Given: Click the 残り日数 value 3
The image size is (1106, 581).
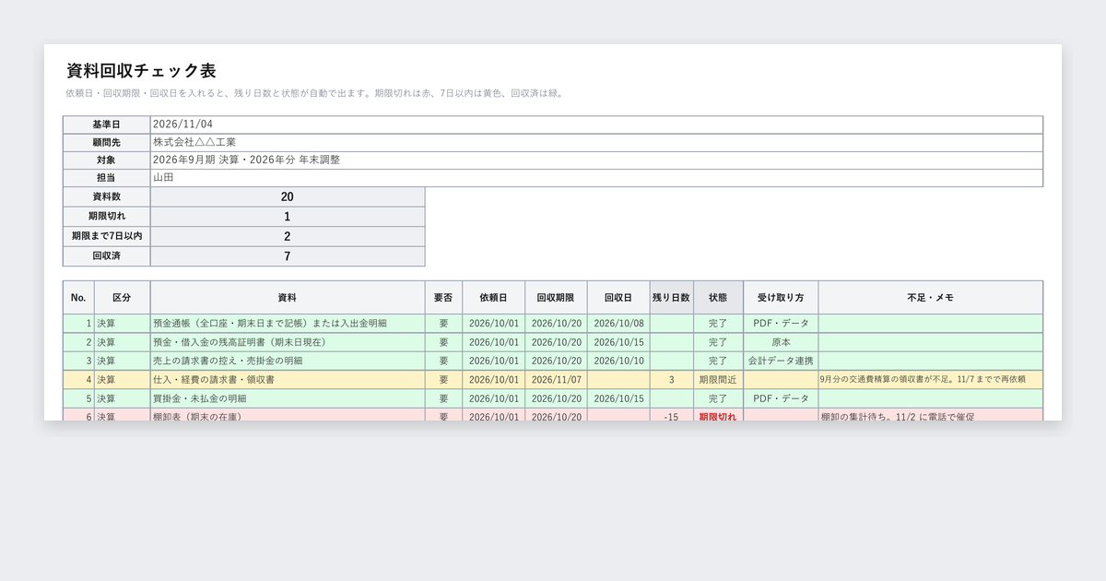Looking at the screenshot, I should tap(671, 380).
